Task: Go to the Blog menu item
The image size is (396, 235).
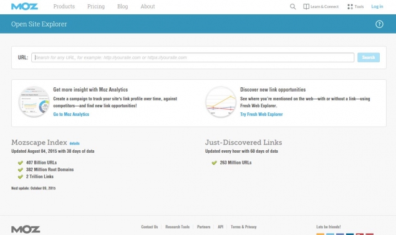Action: [122, 7]
